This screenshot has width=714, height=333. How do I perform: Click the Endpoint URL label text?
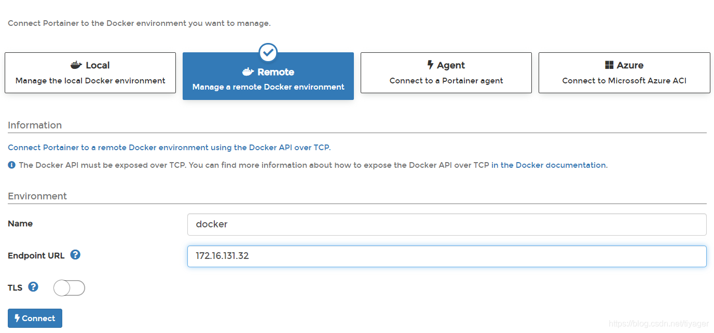[x=36, y=255]
